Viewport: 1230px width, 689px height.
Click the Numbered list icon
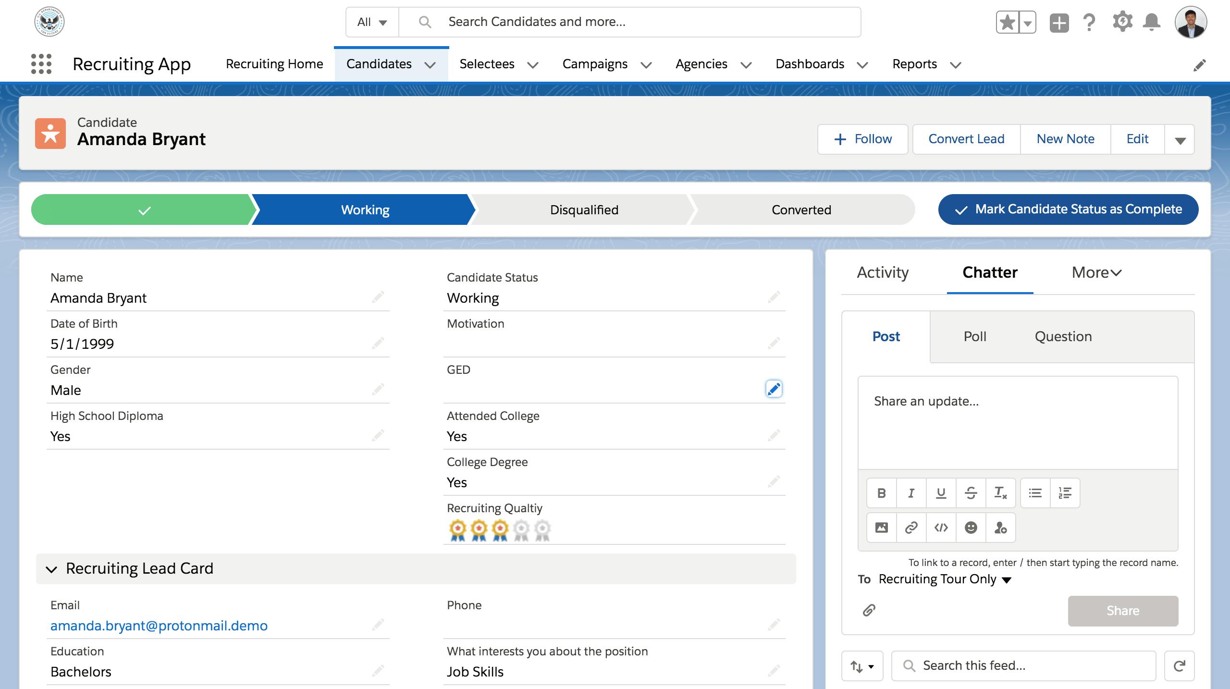[x=1064, y=492]
